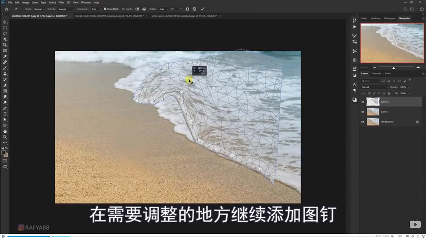Image resolution: width=426 pixels, height=239 pixels.
Task: Expand the layer blending mode dropdown
Action: pos(374,87)
